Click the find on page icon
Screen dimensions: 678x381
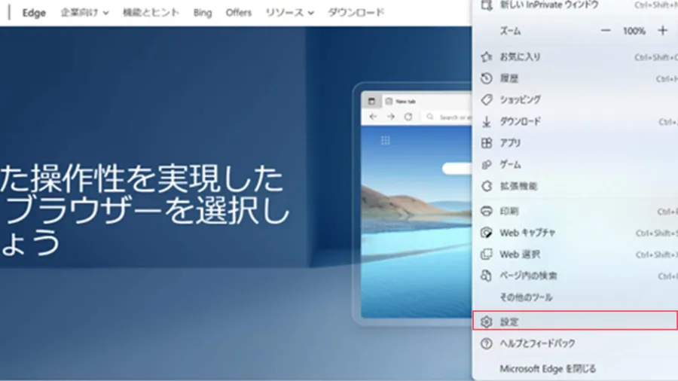(x=487, y=276)
